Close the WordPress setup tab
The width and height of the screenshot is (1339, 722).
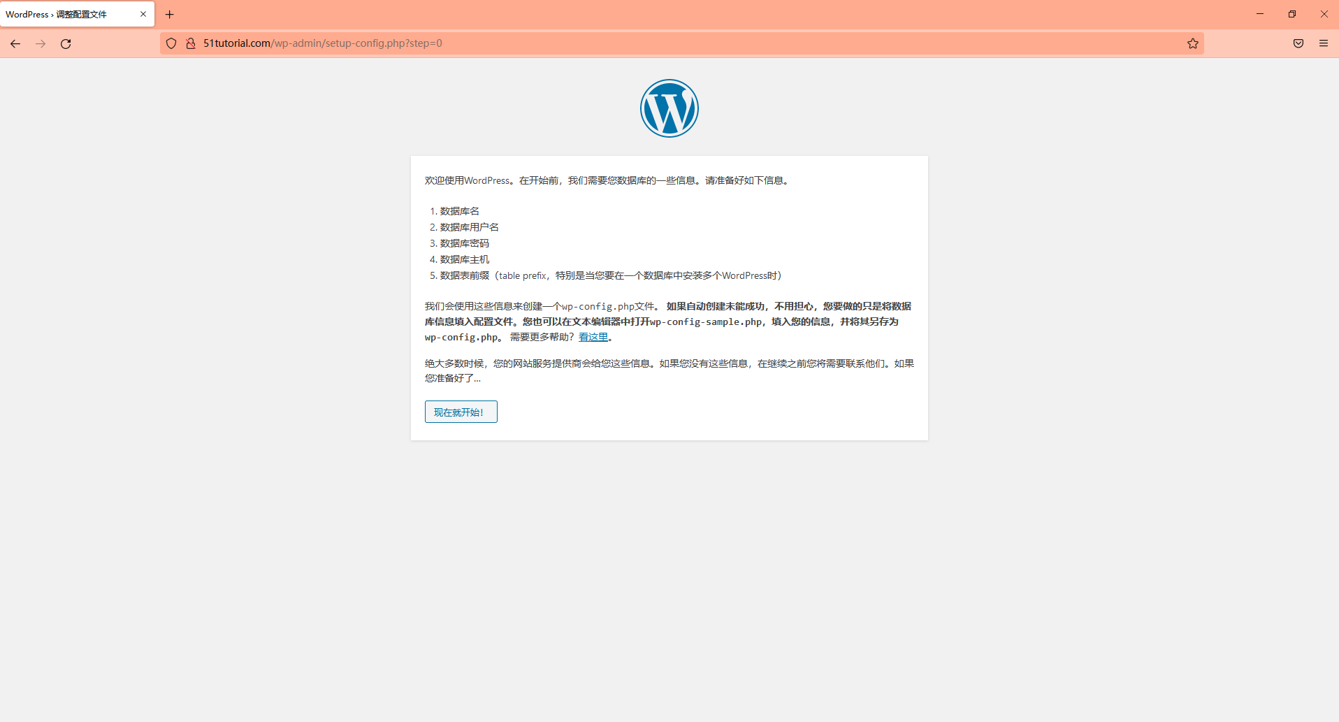pyautogui.click(x=143, y=14)
